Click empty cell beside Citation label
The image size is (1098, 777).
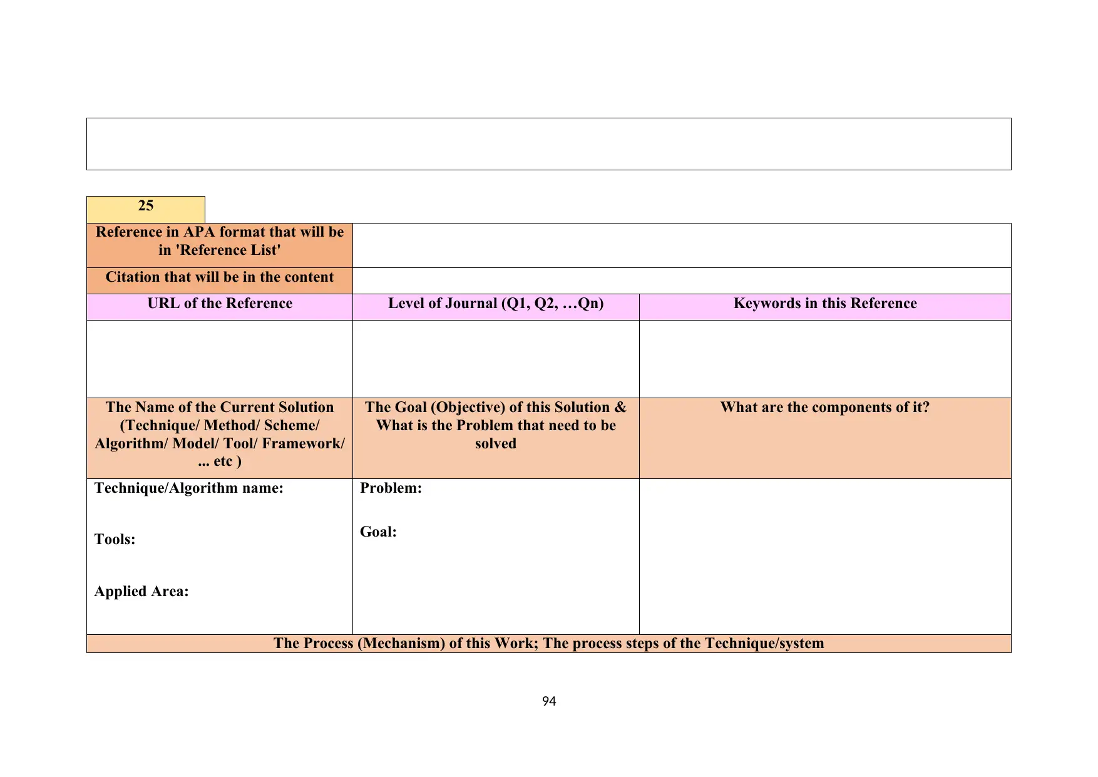[682, 281]
